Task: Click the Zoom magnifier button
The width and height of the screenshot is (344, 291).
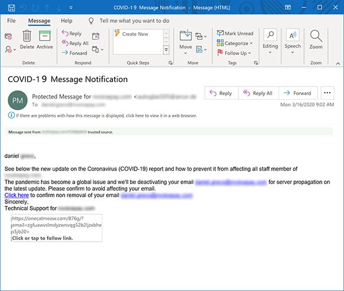Action: pyautogui.click(x=316, y=40)
